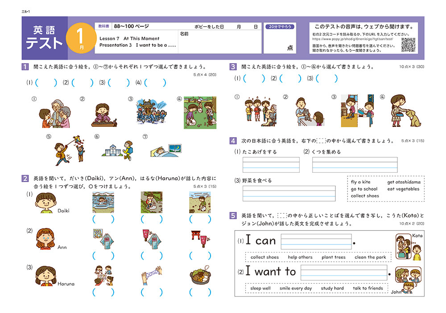Click Kota's illustration
Image resolution: width=446 pixels, height=313 pixels.
pos(408,247)
